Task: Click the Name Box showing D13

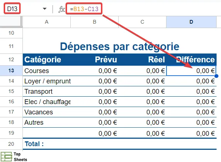Action: click(x=12, y=9)
